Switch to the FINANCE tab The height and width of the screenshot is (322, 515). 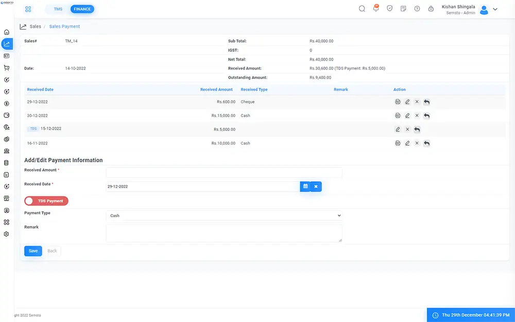pos(82,9)
